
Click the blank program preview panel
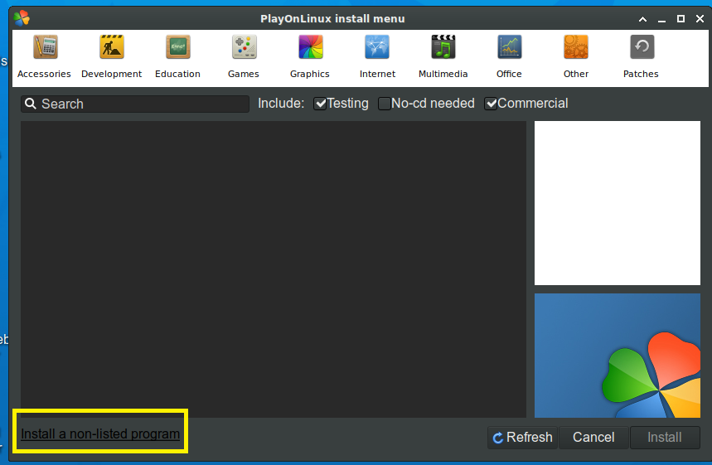[618, 203]
